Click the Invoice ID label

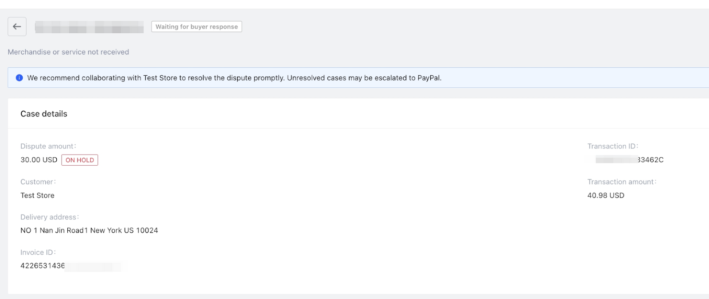[x=38, y=252]
